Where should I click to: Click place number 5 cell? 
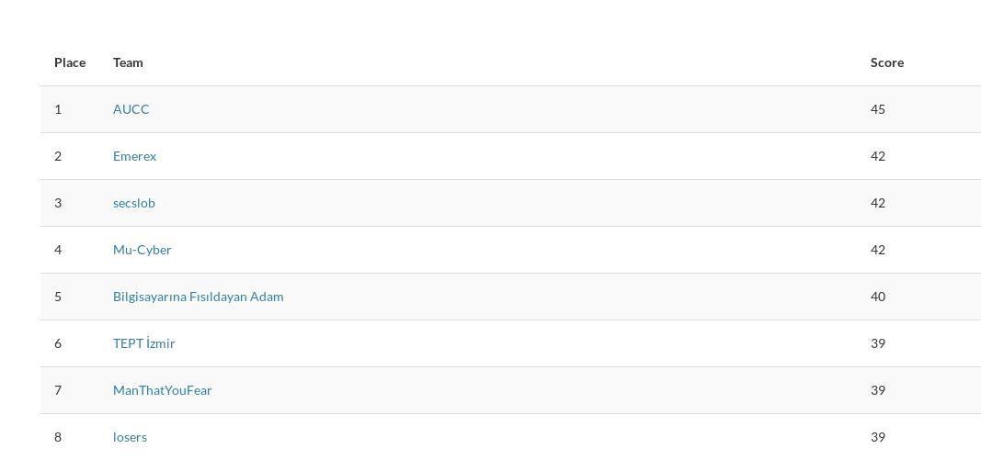[x=58, y=297]
